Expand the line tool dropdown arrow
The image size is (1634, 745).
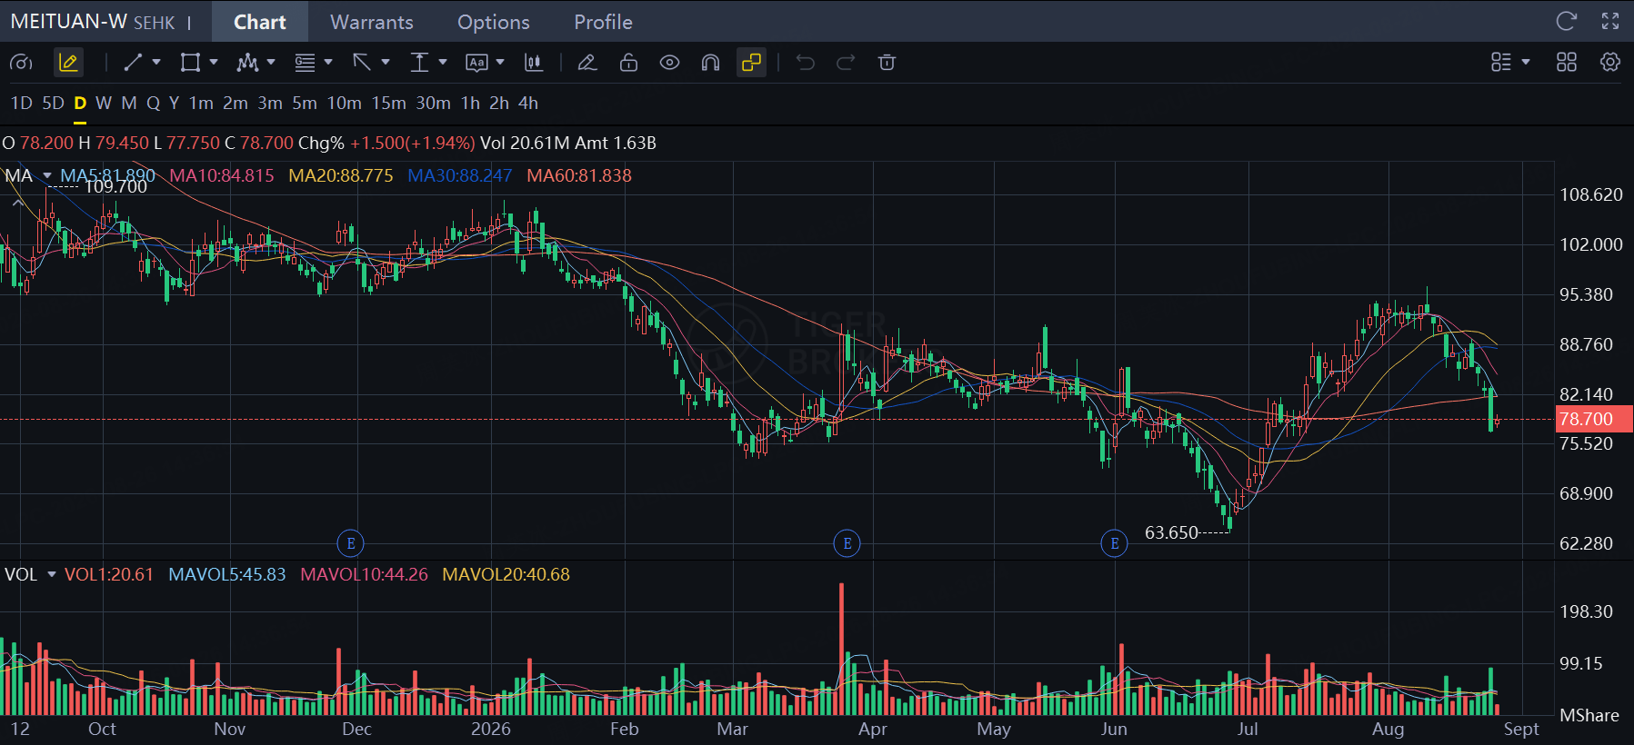coord(156,63)
